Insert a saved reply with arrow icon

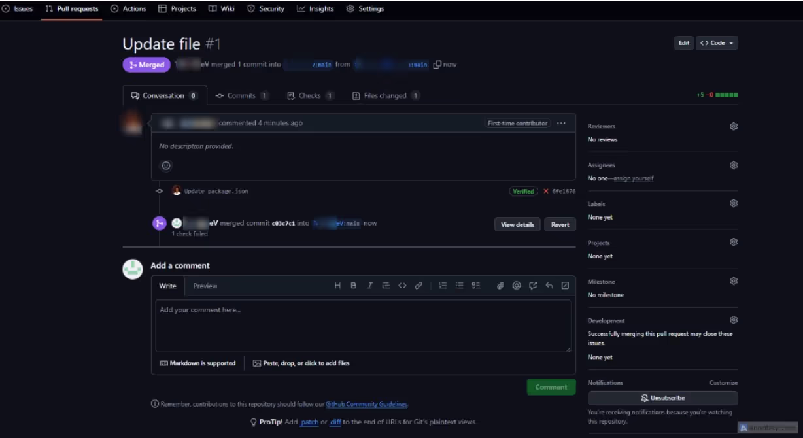click(x=549, y=286)
